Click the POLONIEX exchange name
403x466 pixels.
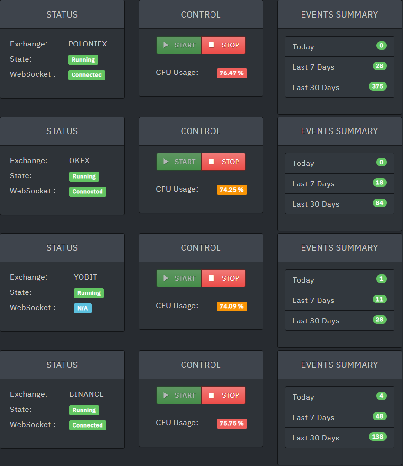coord(88,44)
